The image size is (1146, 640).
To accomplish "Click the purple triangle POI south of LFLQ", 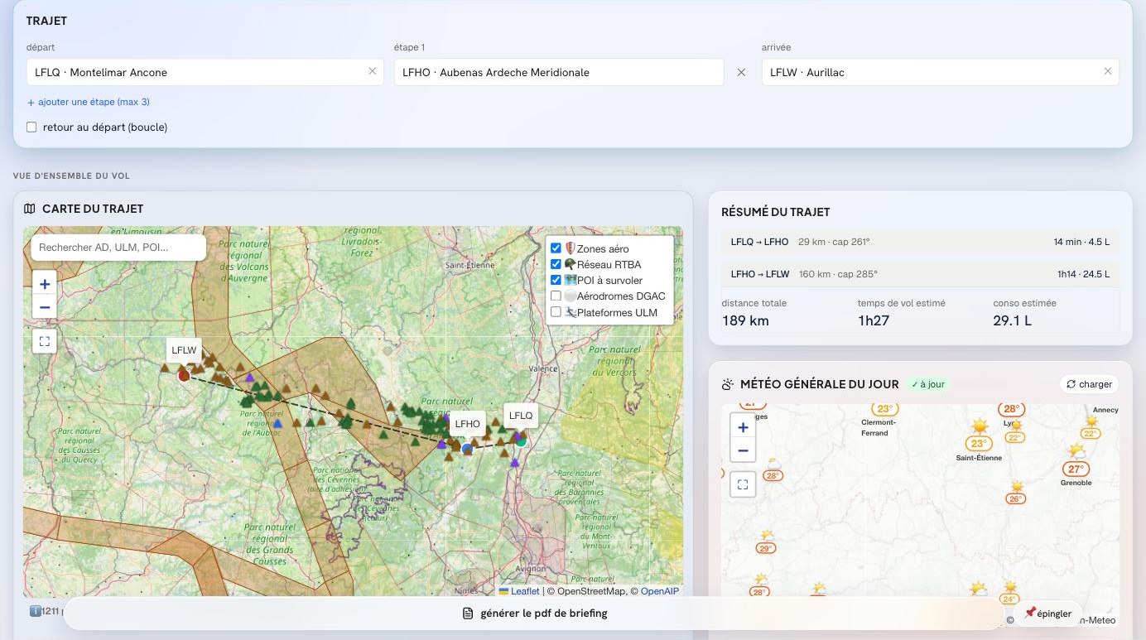I will tap(515, 463).
